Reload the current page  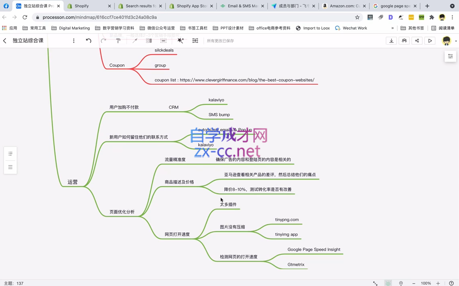pos(25,17)
